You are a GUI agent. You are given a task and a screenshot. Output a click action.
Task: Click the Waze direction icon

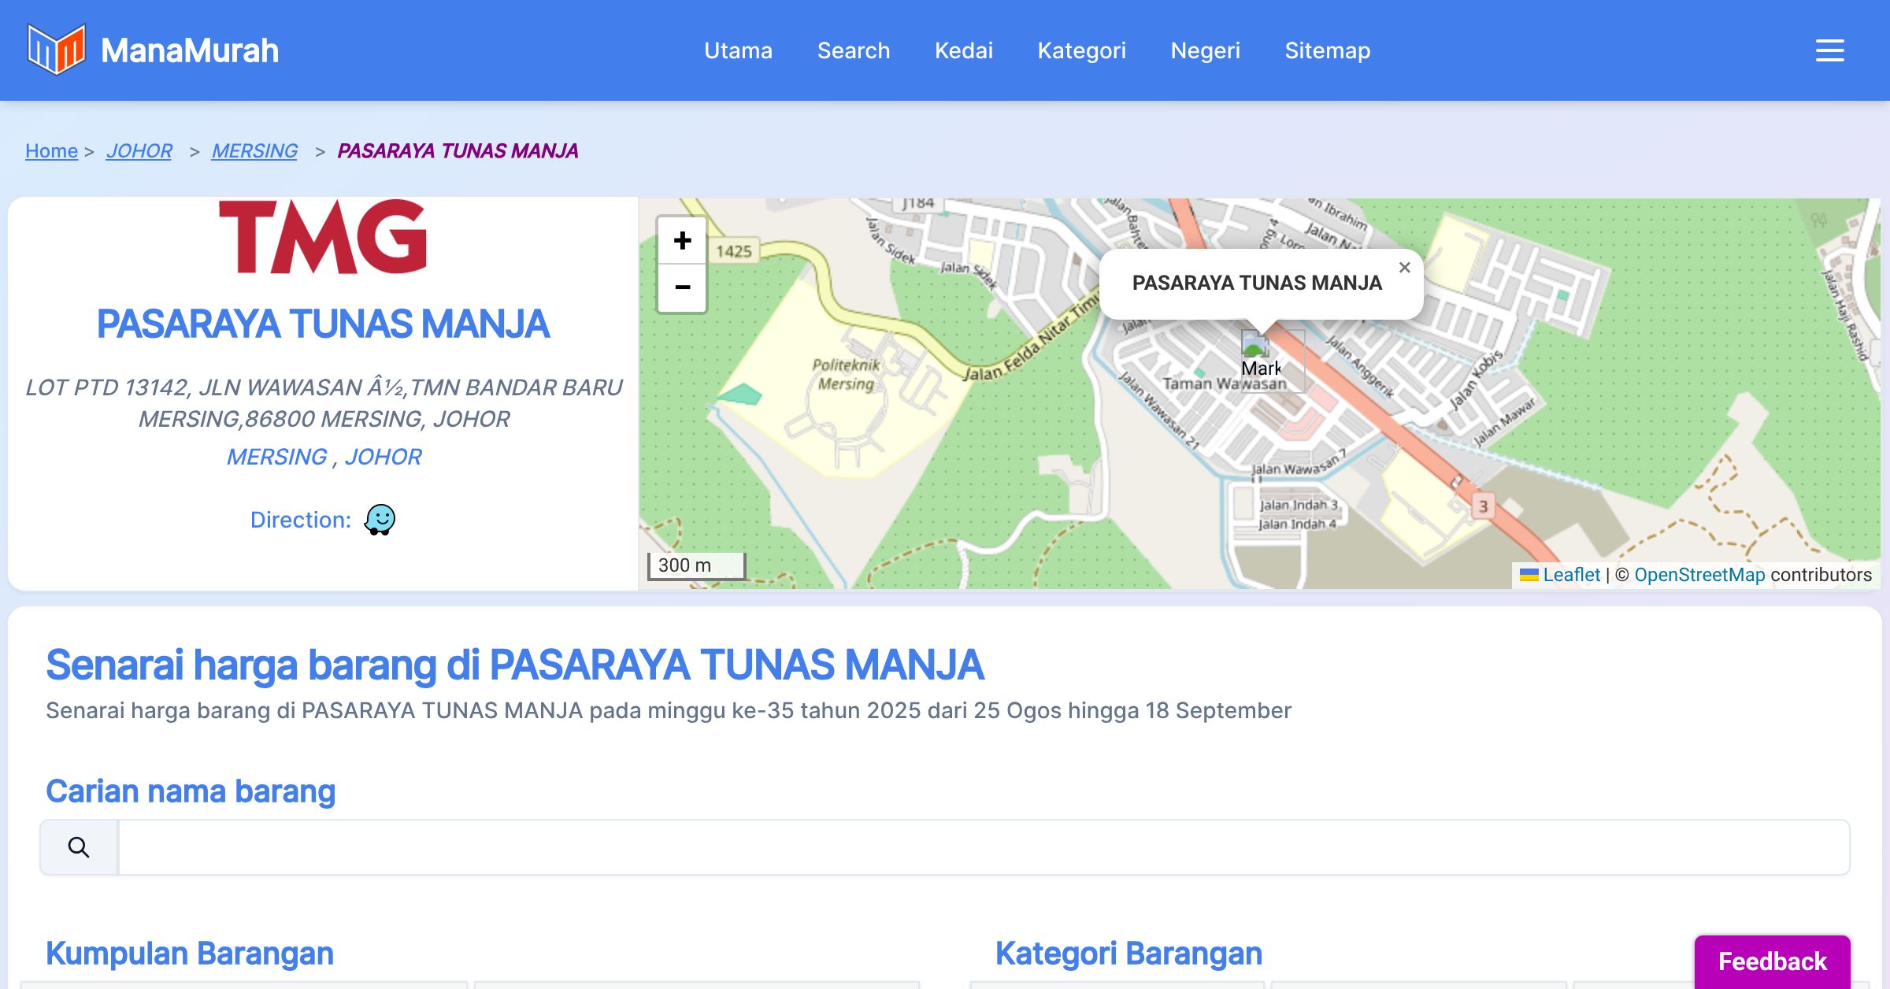[x=380, y=520]
